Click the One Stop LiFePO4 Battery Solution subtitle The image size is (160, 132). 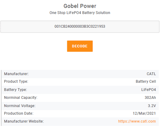tap(80, 13)
